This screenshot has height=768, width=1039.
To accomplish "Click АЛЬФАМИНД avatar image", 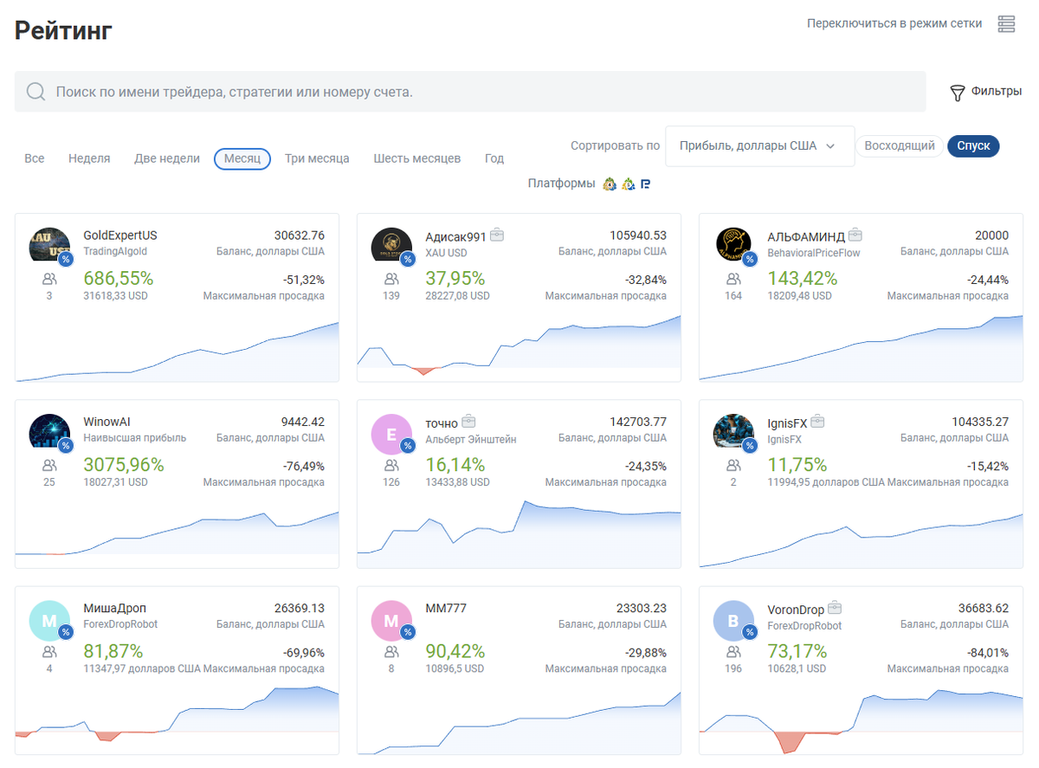I will tap(733, 244).
